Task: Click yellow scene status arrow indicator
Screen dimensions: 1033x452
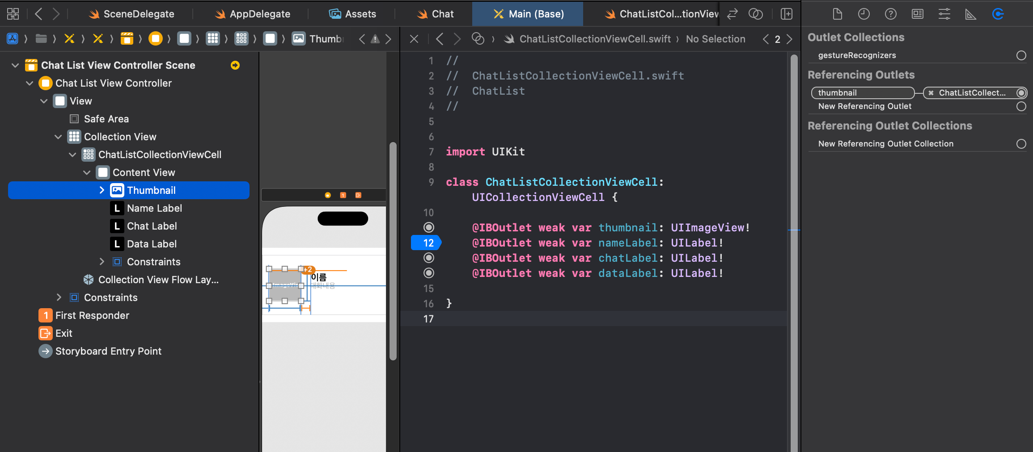Action: pyautogui.click(x=235, y=65)
